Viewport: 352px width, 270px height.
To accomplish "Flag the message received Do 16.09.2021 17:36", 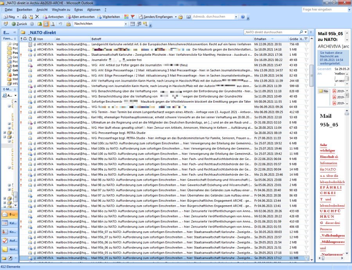I will coord(306,55).
